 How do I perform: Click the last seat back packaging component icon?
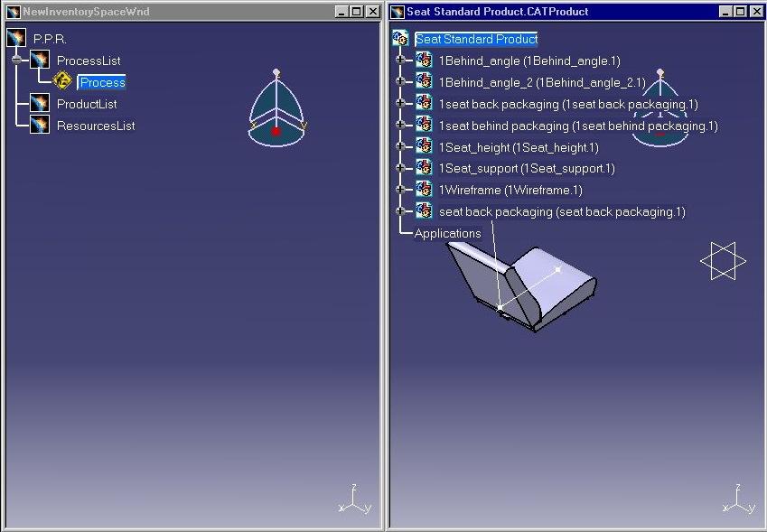coord(424,210)
